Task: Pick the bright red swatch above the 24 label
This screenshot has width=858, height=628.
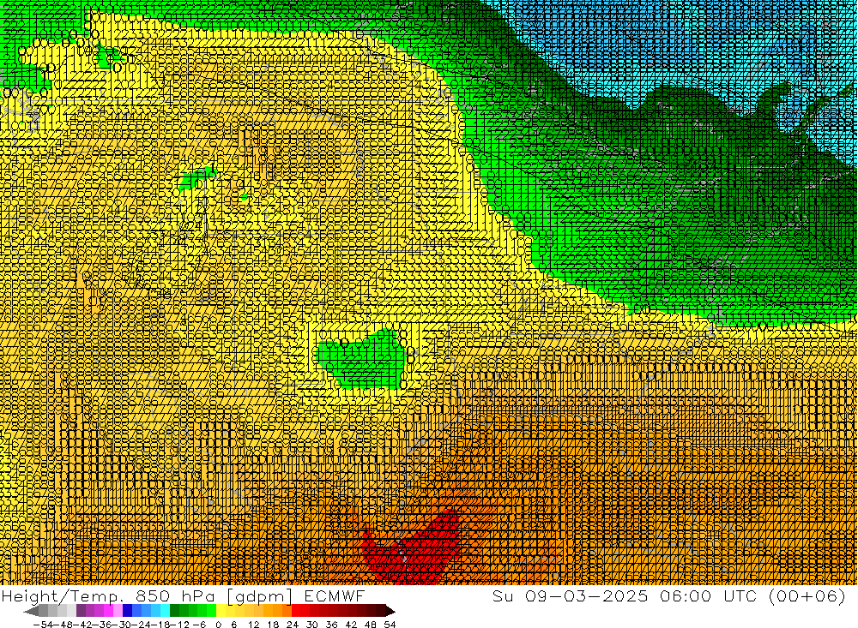Action: pyautogui.click(x=296, y=611)
